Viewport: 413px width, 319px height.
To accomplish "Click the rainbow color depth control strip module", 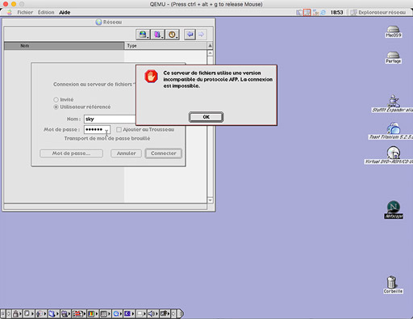I will pos(90,313).
